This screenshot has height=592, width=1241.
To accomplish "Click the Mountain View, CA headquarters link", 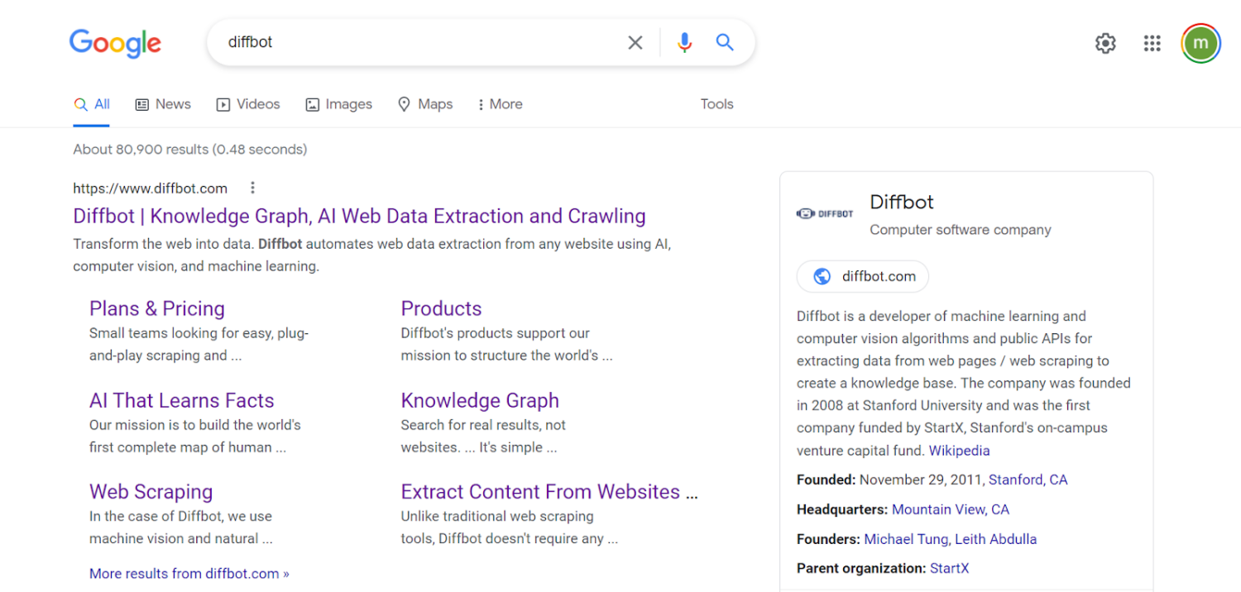I will click(951, 509).
